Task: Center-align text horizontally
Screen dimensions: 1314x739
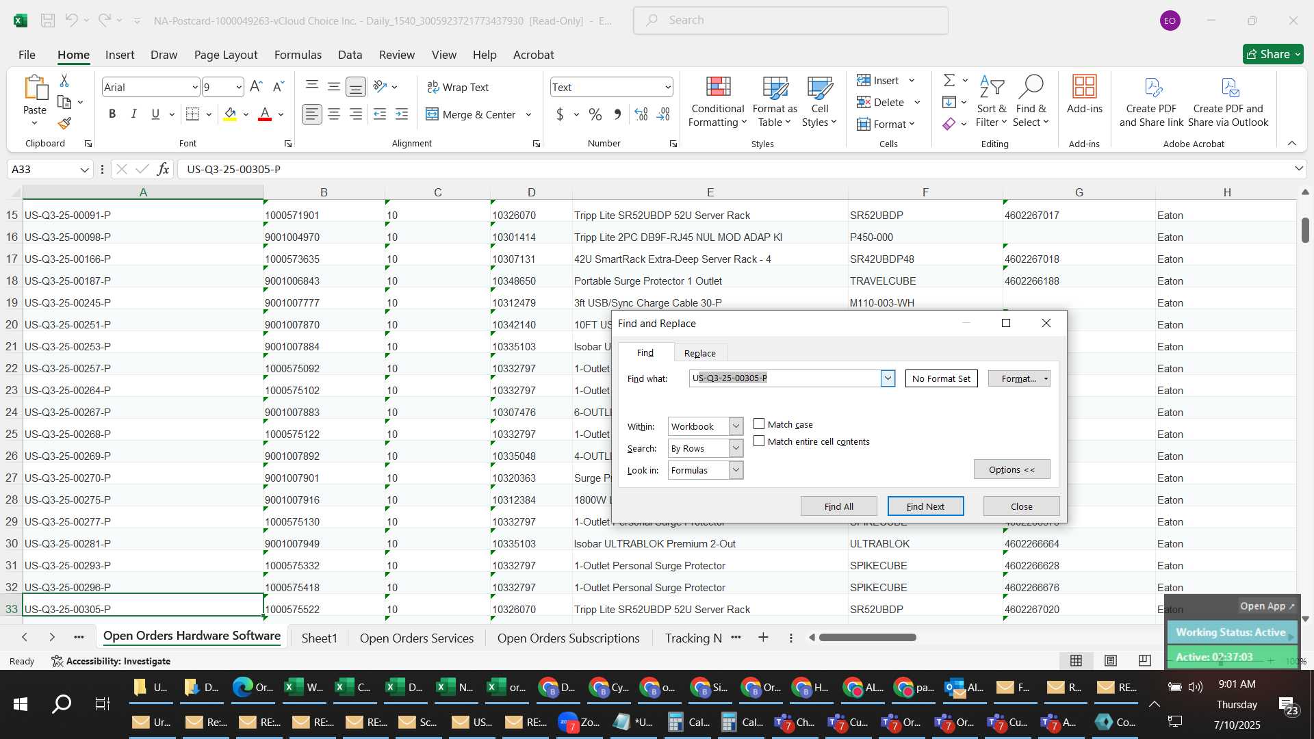Action: pyautogui.click(x=334, y=114)
